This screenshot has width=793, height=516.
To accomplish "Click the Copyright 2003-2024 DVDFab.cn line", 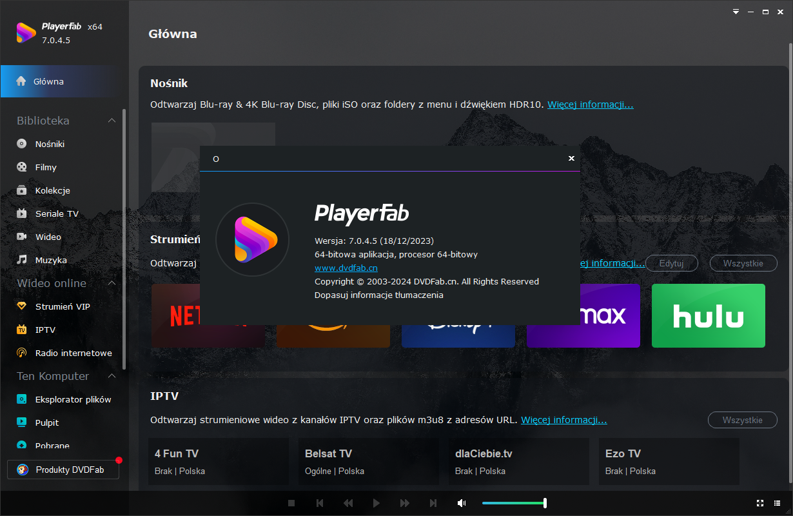I will tap(427, 281).
